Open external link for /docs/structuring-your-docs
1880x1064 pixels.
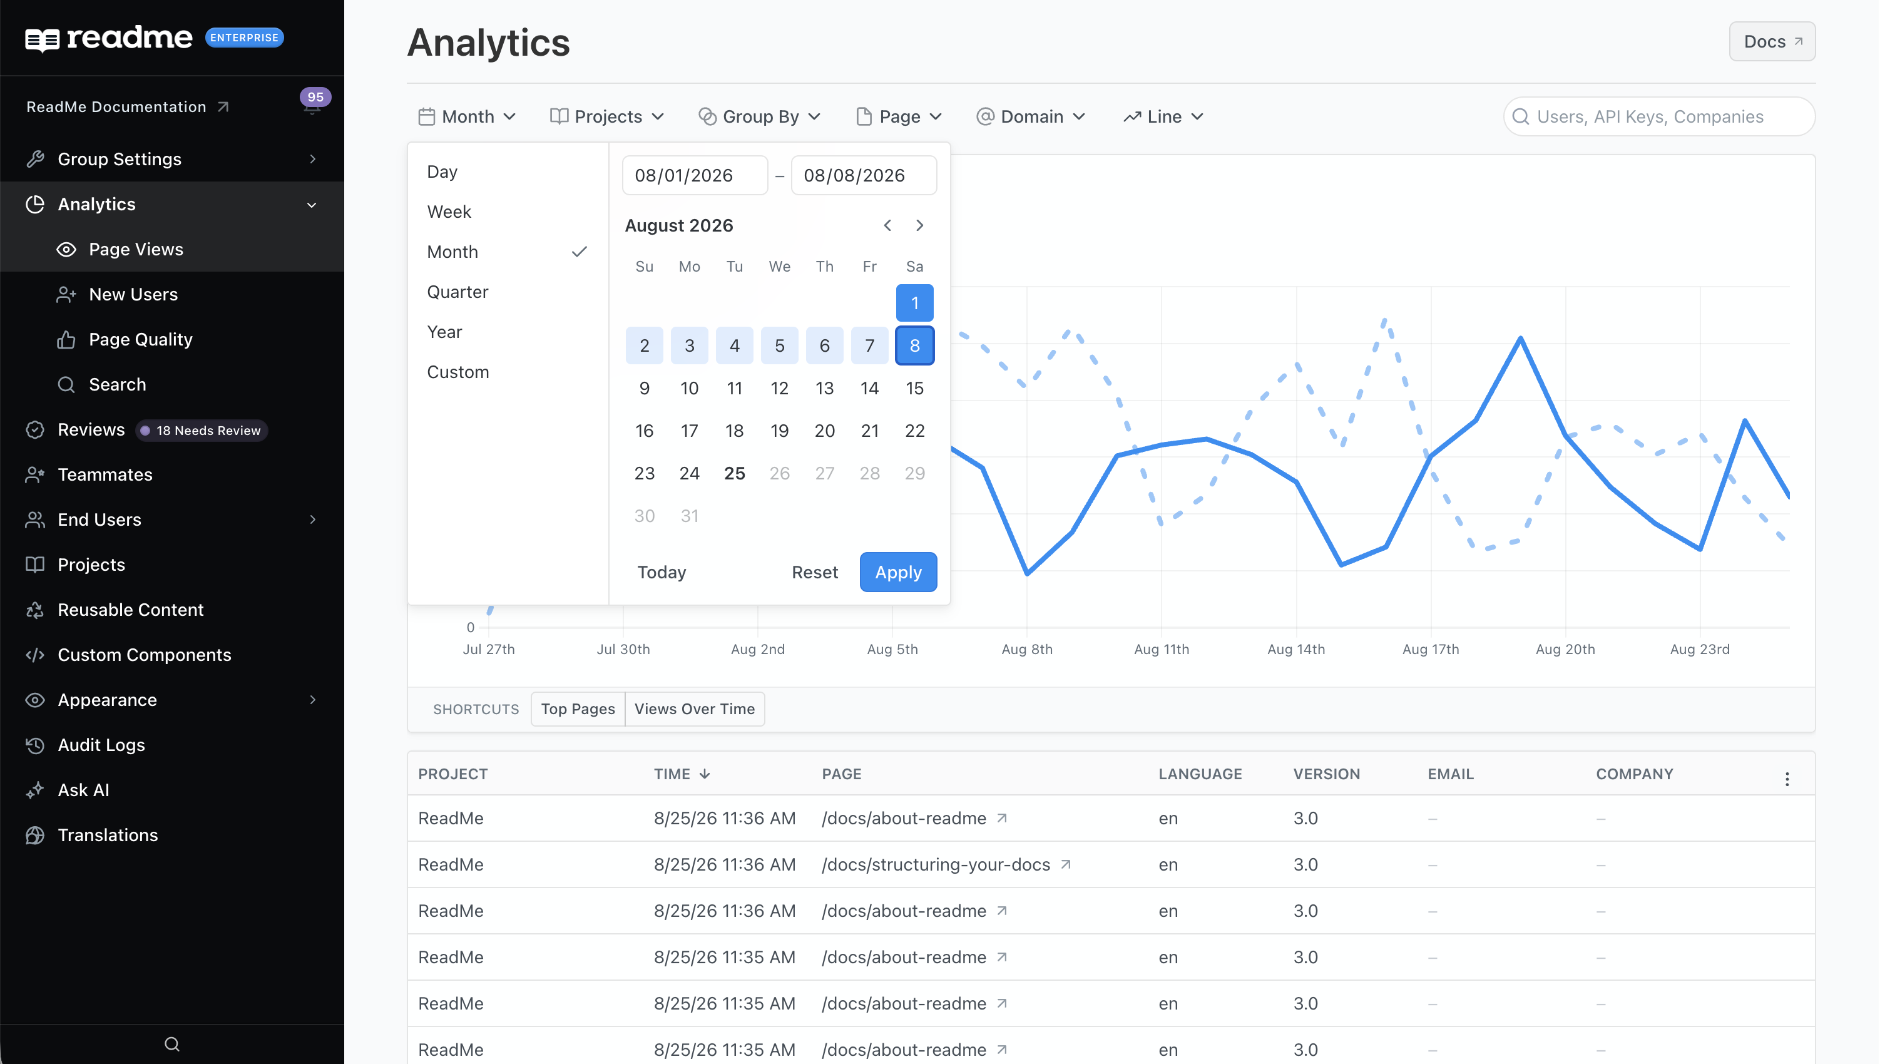point(1066,864)
